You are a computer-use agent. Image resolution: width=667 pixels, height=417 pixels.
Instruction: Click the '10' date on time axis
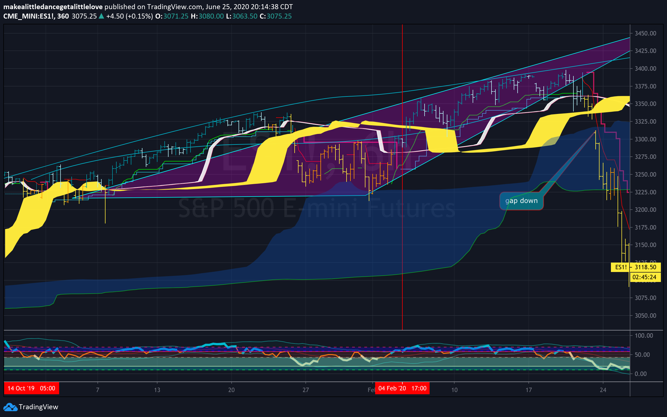tap(454, 390)
